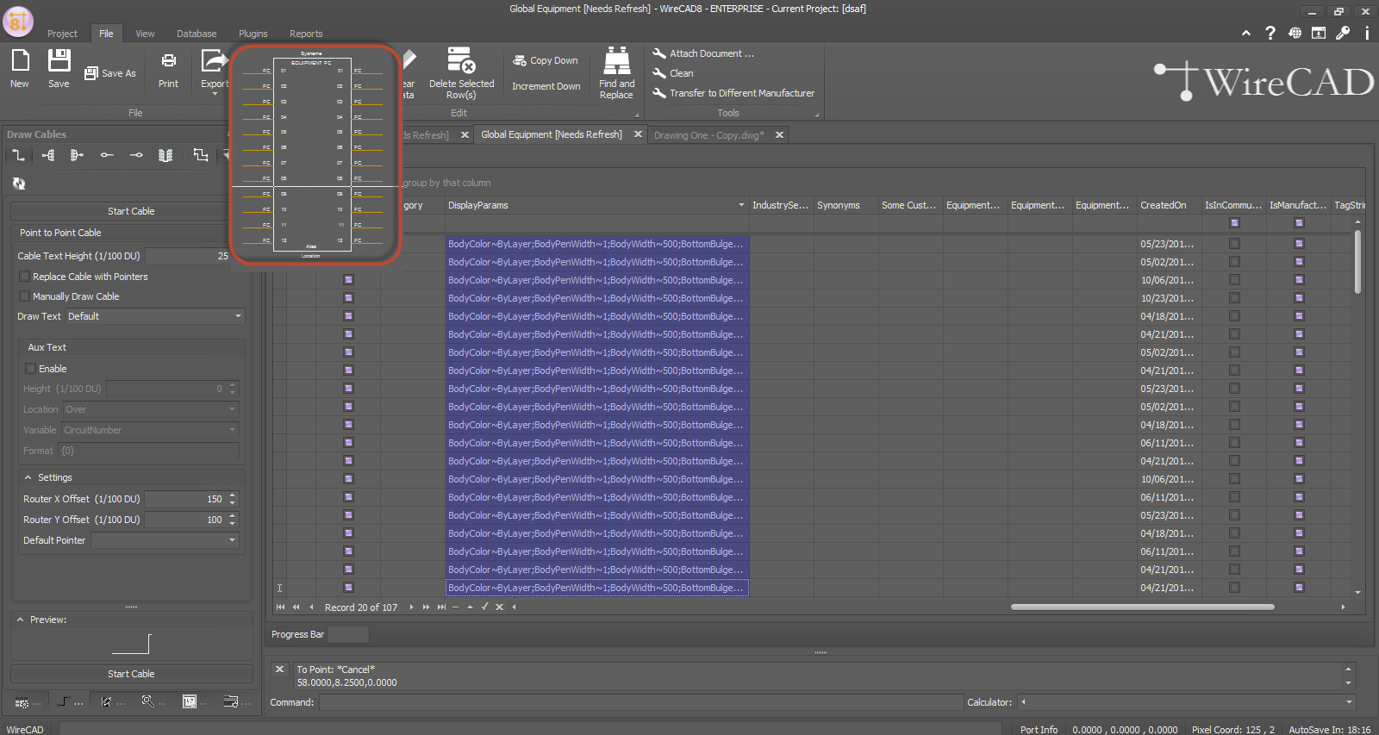Click the key/license icon at top right
The height and width of the screenshot is (735, 1379).
tap(1343, 33)
